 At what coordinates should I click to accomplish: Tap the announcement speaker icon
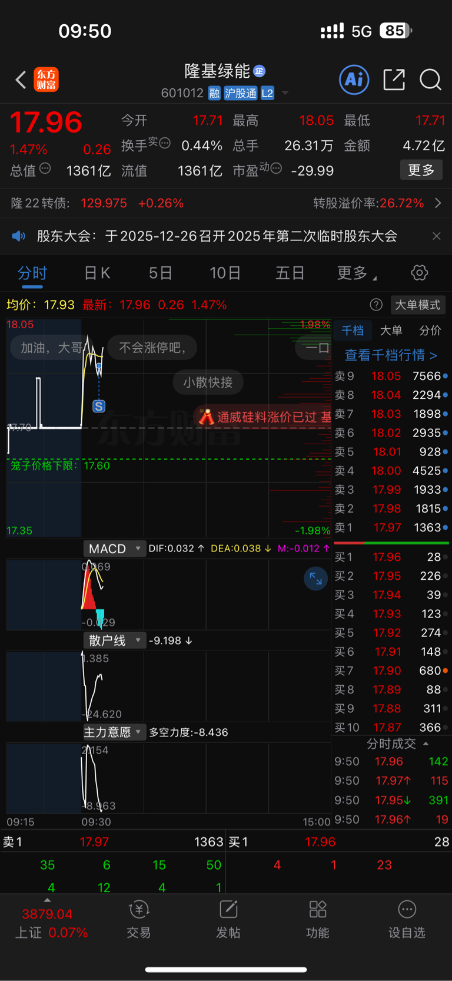tap(19, 236)
